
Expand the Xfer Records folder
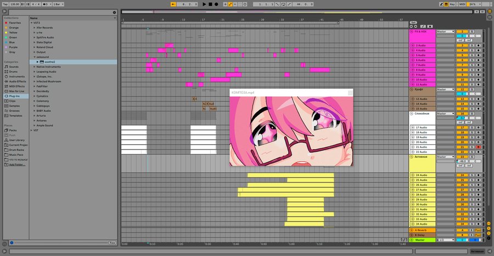(35, 27)
